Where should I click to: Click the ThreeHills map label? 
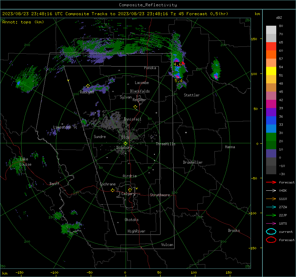[x=165, y=144]
